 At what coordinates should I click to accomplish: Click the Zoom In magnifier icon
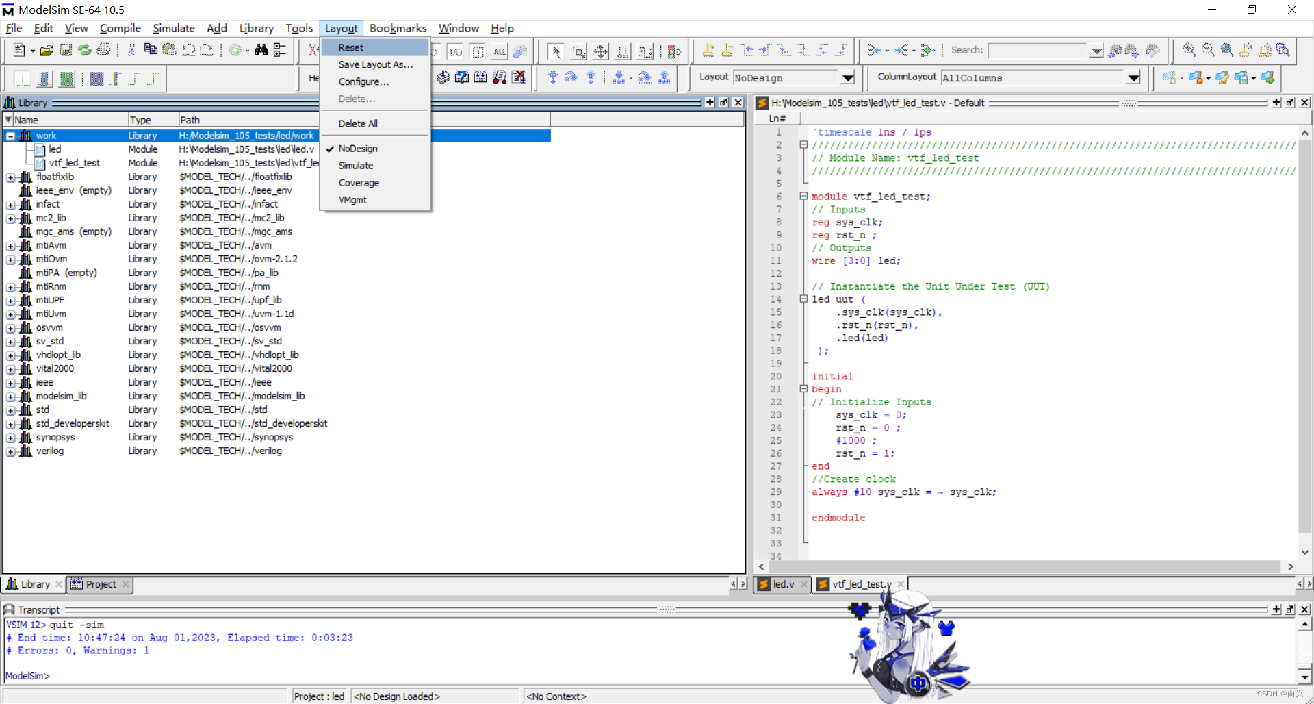tap(1189, 50)
